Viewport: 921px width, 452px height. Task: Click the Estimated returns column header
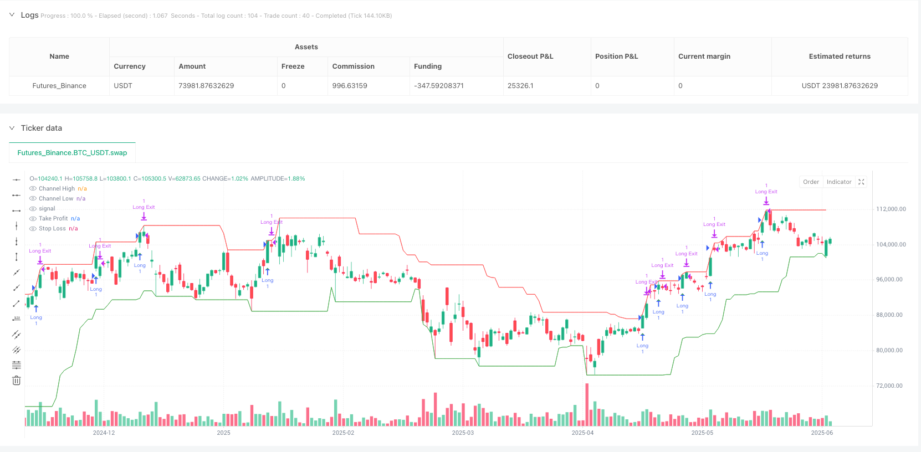point(839,56)
